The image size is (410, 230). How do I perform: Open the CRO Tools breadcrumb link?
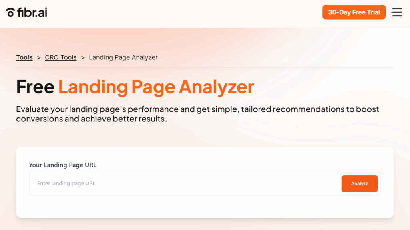click(61, 57)
